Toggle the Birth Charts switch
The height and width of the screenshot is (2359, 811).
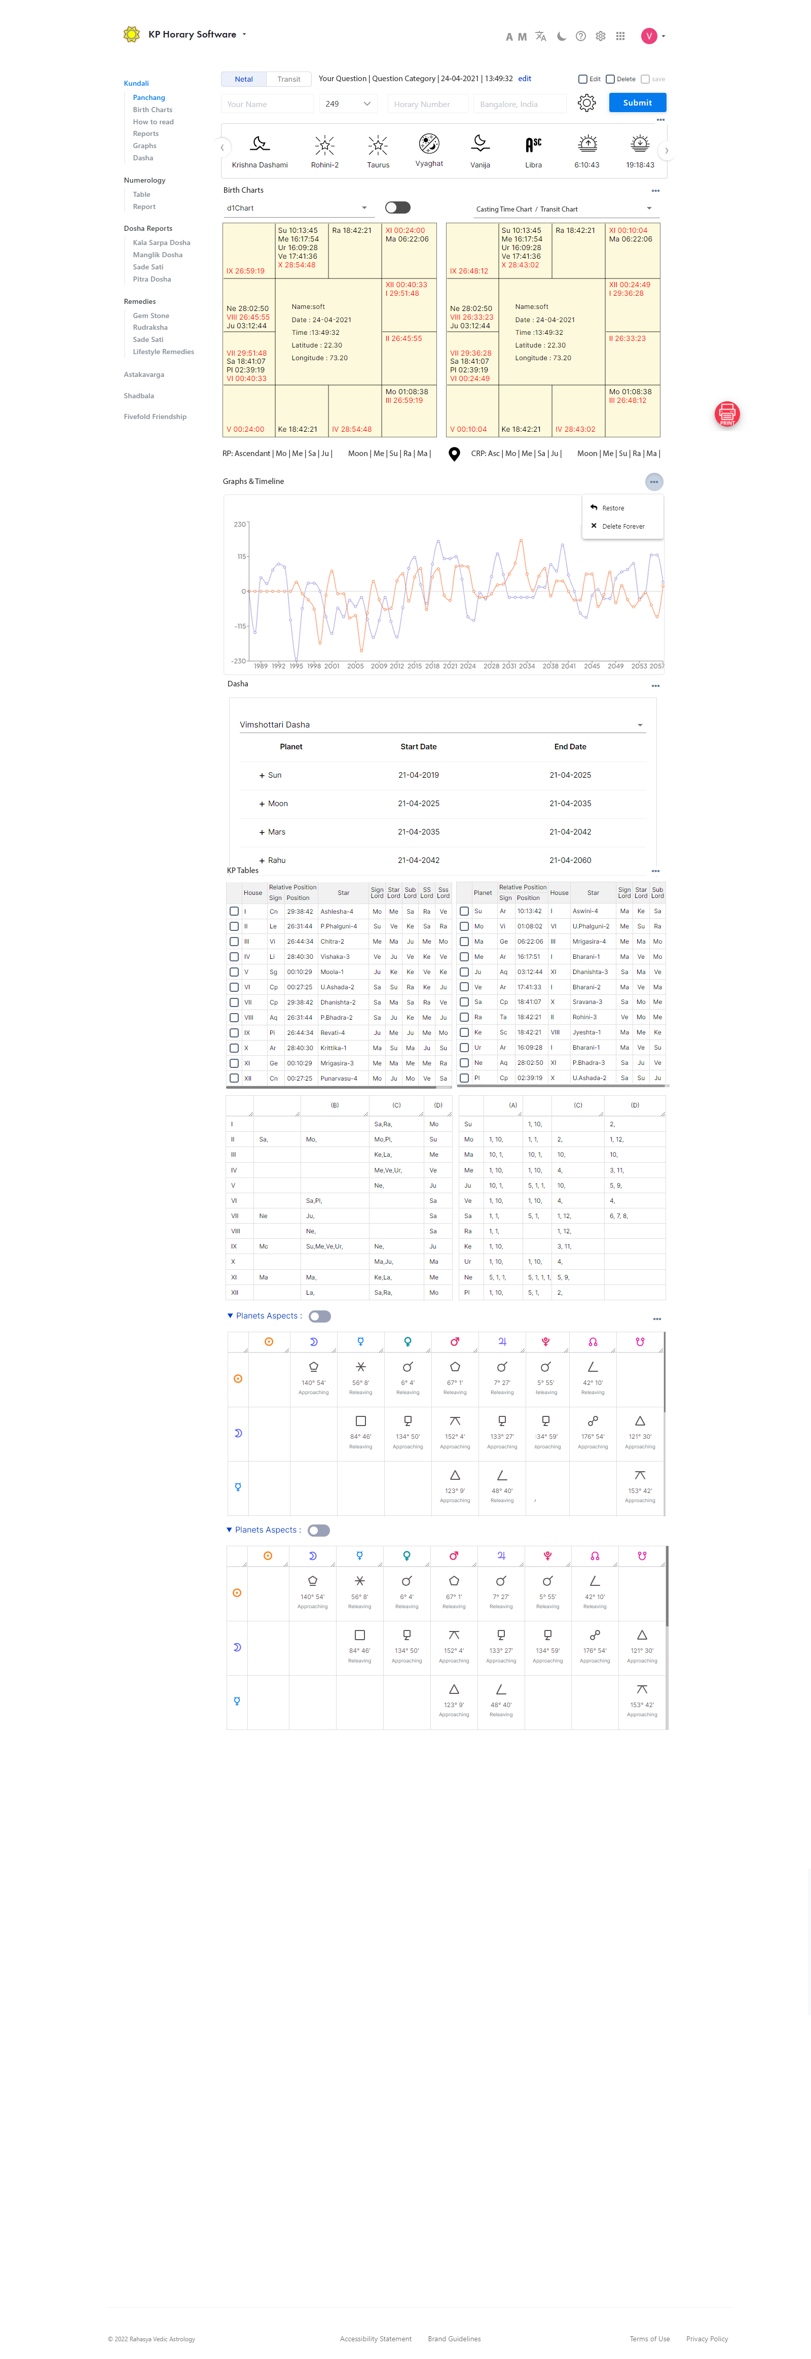[x=397, y=208]
